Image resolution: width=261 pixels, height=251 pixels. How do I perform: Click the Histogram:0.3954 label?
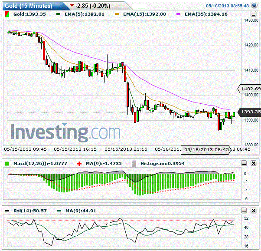163,164
